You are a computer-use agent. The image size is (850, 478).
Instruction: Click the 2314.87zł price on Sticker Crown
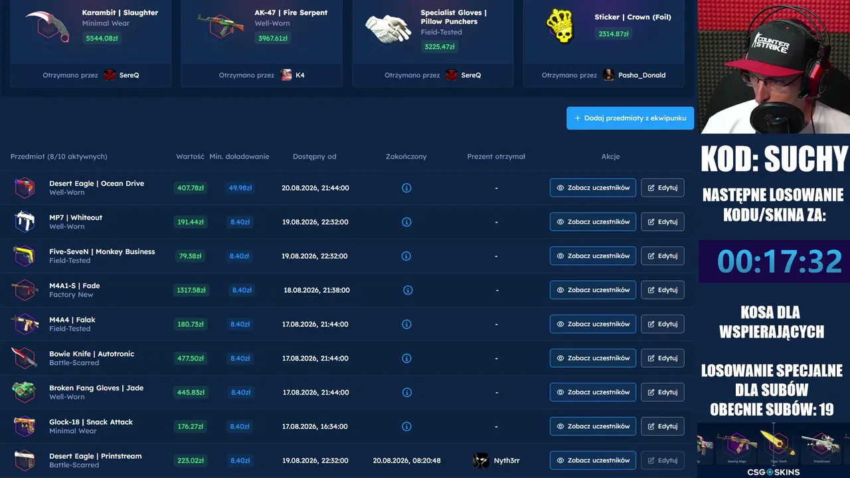pos(614,34)
